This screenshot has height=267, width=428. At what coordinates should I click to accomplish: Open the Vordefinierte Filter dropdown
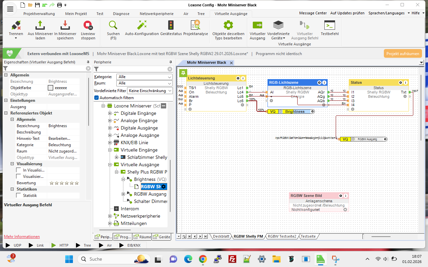click(x=150, y=91)
